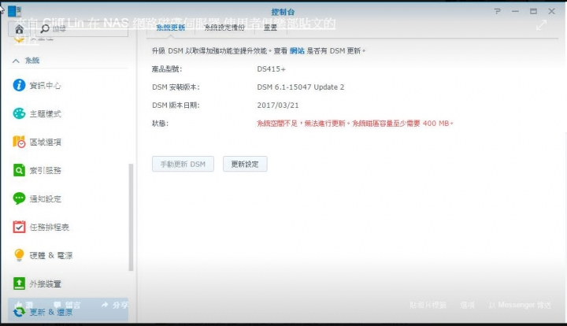Click the 手動更新 DSM button
The width and height of the screenshot is (567, 326).
pos(183,164)
